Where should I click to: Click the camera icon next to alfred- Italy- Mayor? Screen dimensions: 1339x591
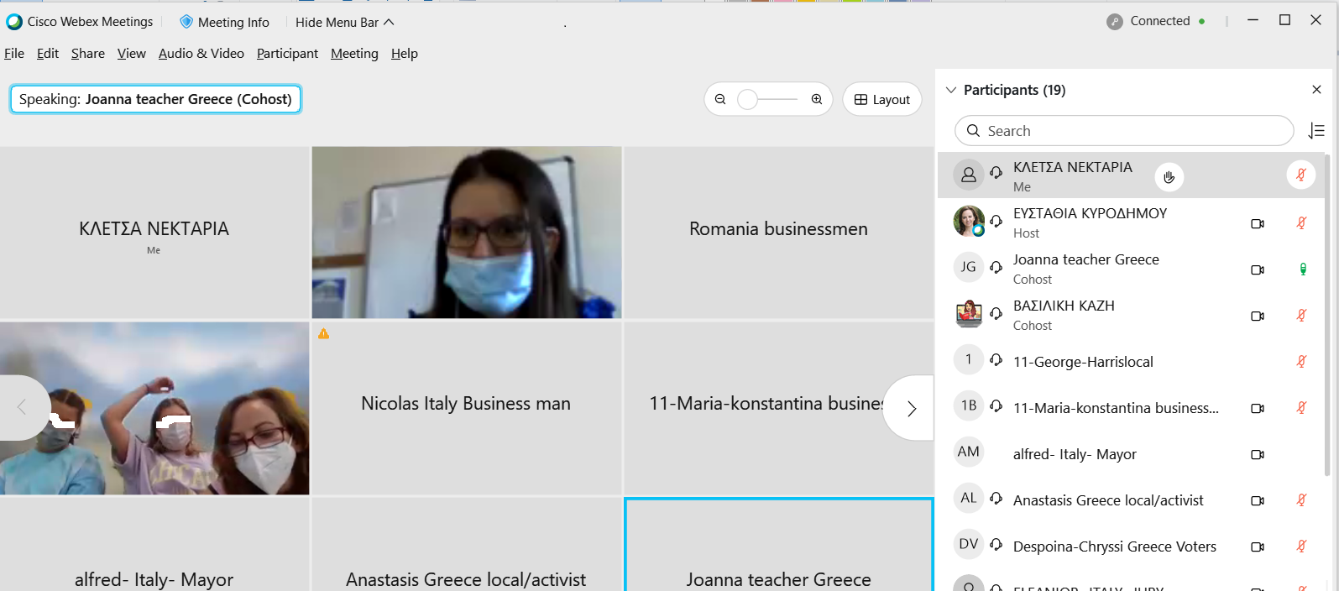[x=1258, y=454]
